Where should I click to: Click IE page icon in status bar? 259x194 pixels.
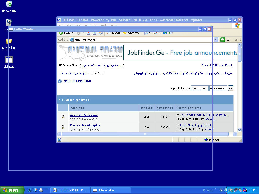coord(59,140)
